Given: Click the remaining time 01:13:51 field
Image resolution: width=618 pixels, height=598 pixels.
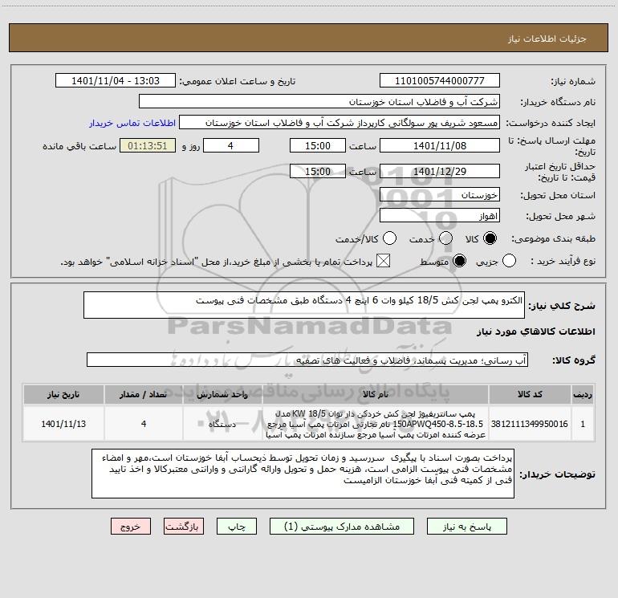Looking at the screenshot, I should (148, 146).
